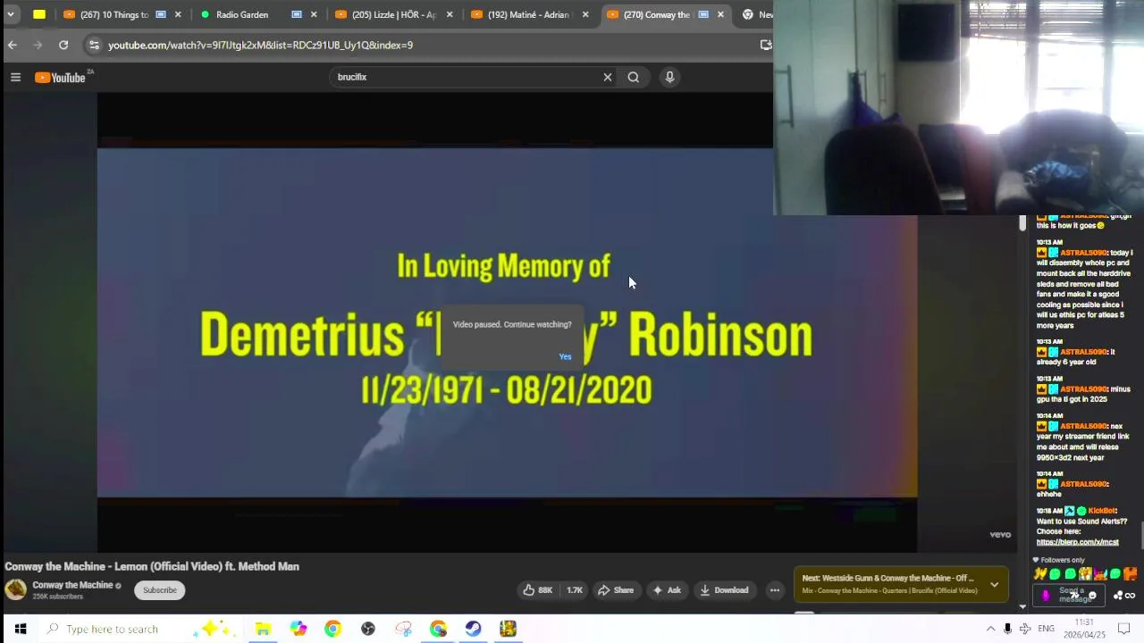This screenshot has width=1144, height=643.
Task: Run search with the magnifier button
Action: (x=633, y=77)
